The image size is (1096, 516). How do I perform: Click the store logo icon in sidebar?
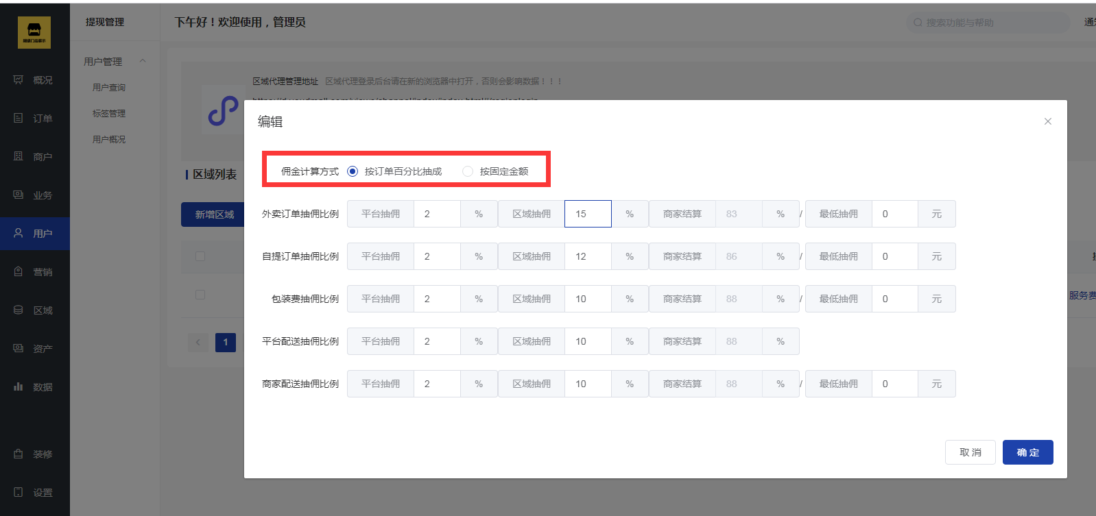tap(34, 32)
